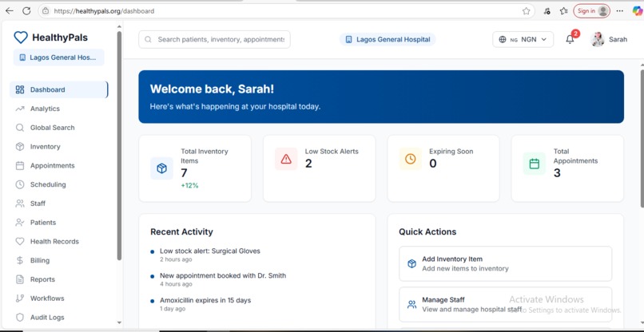Go to Scheduling page

[59, 184]
